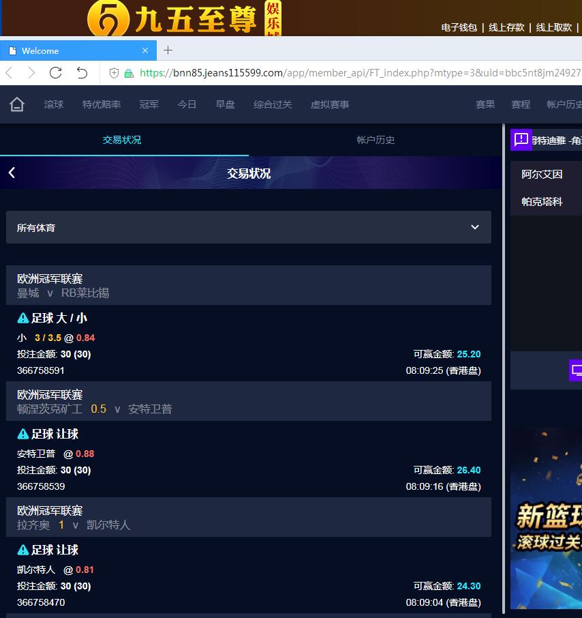Close the Welcome tab
The image size is (582, 618).
click(145, 50)
